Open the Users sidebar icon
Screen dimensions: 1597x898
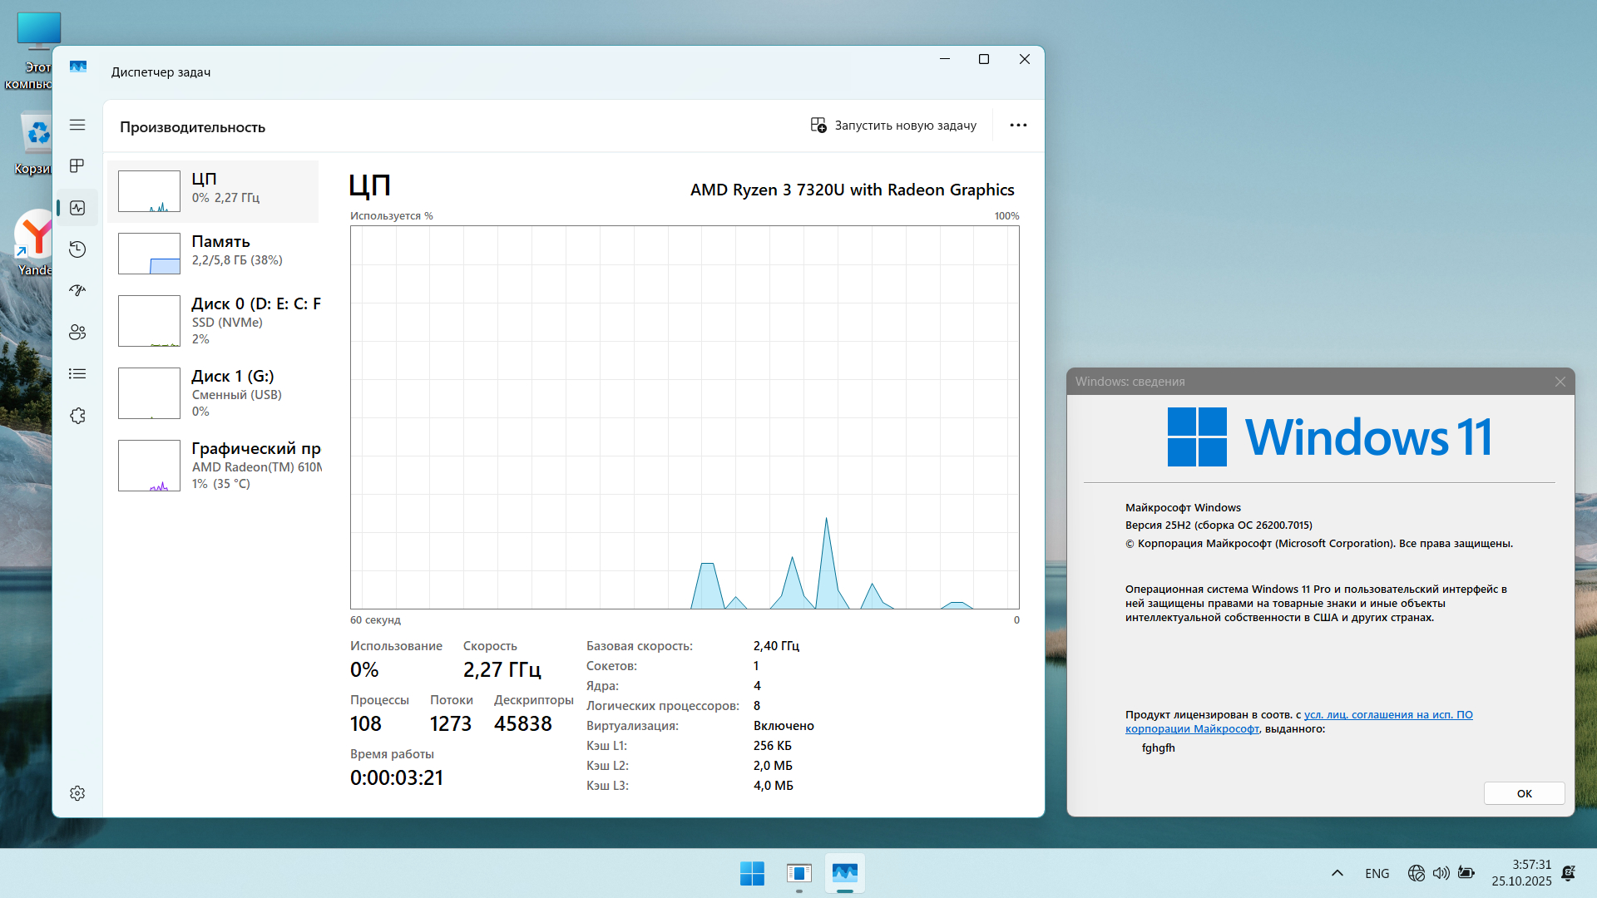pos(77,333)
